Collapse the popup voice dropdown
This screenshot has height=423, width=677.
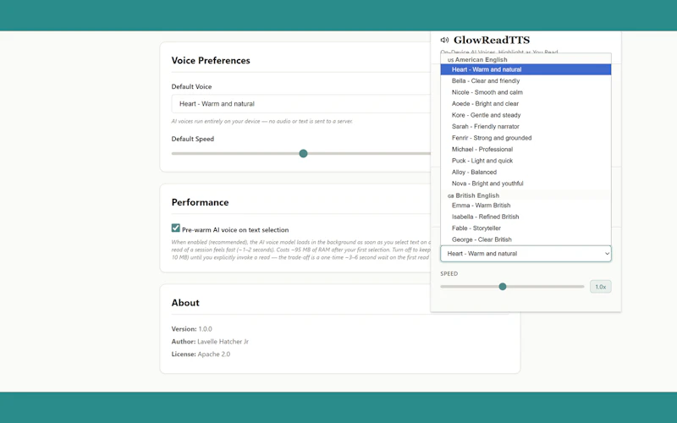(526, 254)
